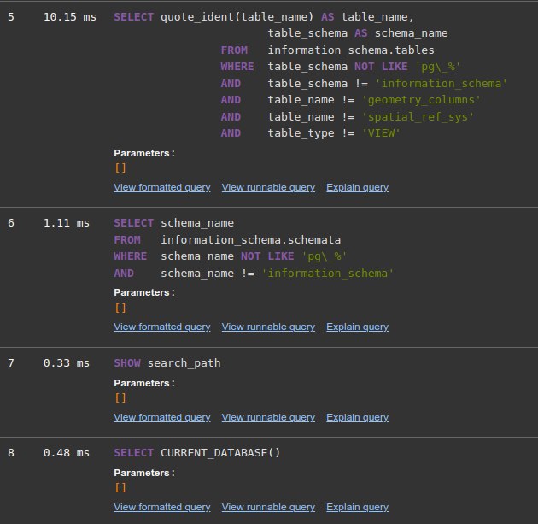
Task: Click the empty parameters brackets under query 7
Action: (x=120, y=398)
